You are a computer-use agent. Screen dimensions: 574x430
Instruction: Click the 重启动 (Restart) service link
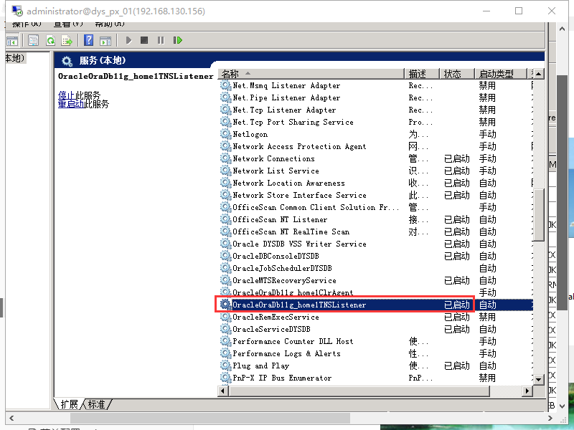pyautogui.click(x=70, y=104)
